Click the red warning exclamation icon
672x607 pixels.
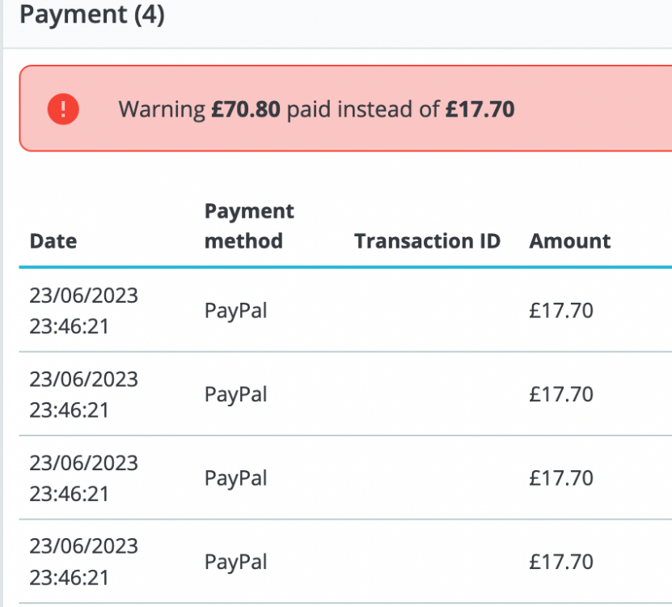click(x=62, y=108)
